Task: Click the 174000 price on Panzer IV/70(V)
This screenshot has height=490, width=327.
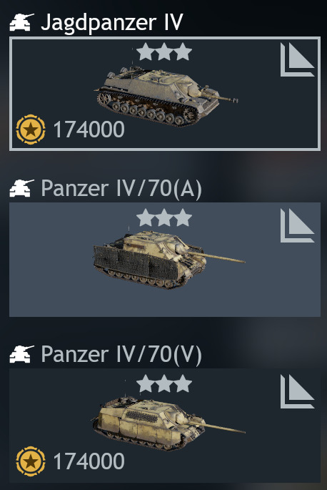Action: tap(89, 461)
